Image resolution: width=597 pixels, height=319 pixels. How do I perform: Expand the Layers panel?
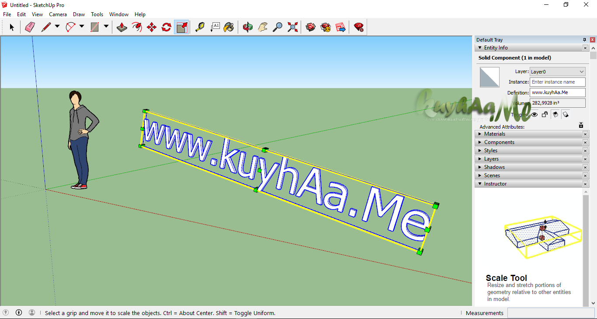[480, 159]
